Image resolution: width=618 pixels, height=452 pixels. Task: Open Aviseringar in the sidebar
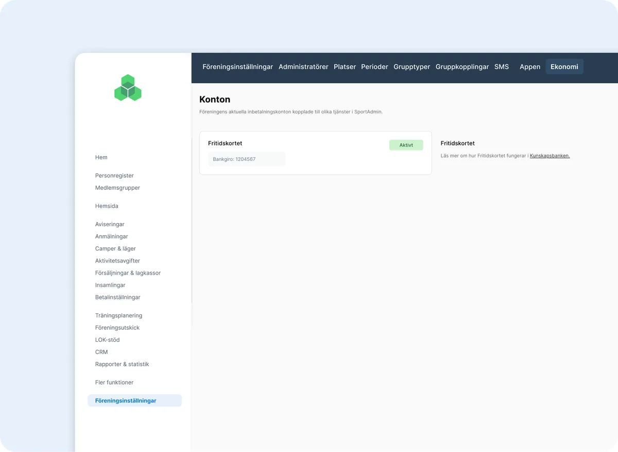point(110,224)
